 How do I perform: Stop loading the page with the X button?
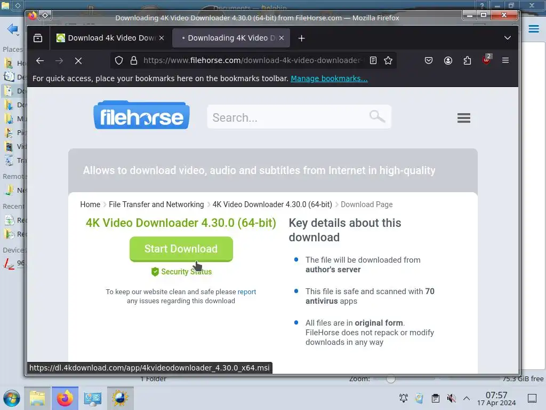click(78, 61)
